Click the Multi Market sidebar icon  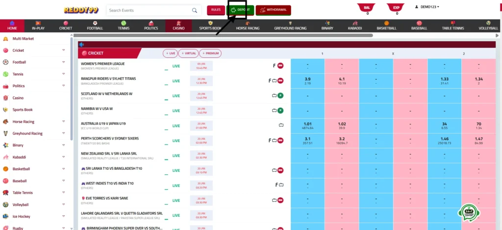coord(5,39)
